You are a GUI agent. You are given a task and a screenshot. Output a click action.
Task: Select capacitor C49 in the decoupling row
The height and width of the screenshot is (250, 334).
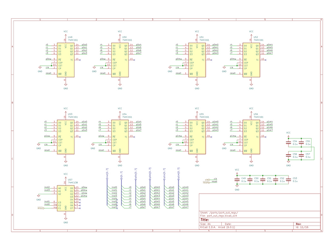(x=237, y=180)
